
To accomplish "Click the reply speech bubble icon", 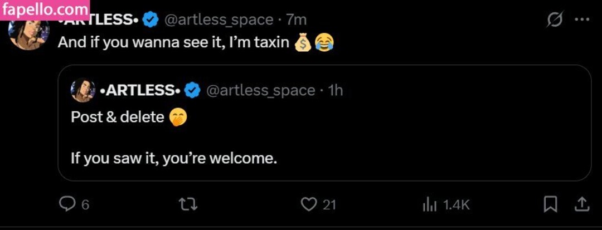I will (x=67, y=204).
